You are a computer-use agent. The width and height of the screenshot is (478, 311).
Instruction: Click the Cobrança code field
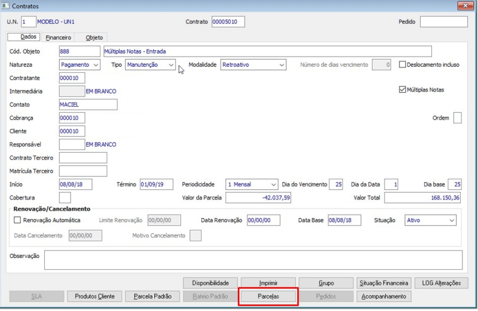point(72,118)
